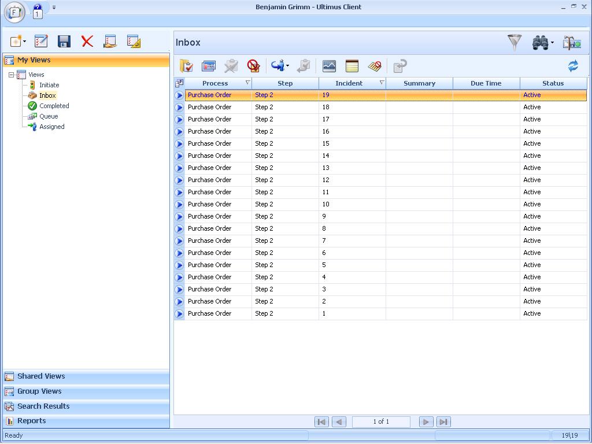The image size is (592, 444).
Task: Click blue arrow for incident 10 row
Action: coord(179,205)
